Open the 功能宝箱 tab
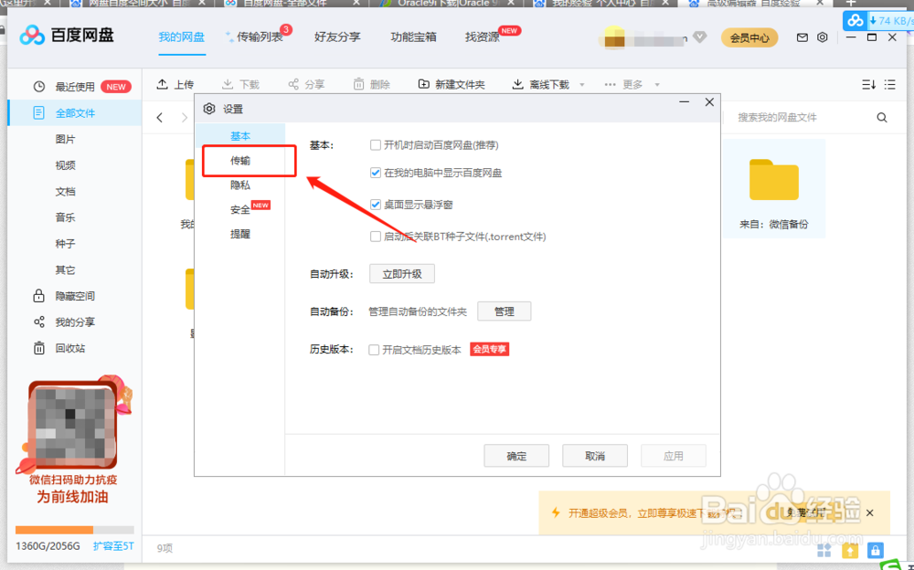This screenshot has width=914, height=570. coord(413,37)
